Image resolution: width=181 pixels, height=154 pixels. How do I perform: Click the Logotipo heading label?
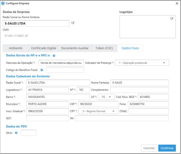126,12
